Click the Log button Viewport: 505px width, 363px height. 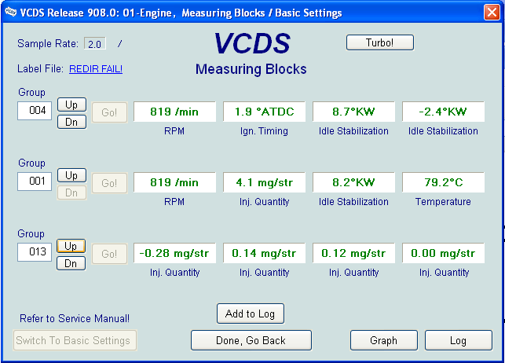pos(458,340)
